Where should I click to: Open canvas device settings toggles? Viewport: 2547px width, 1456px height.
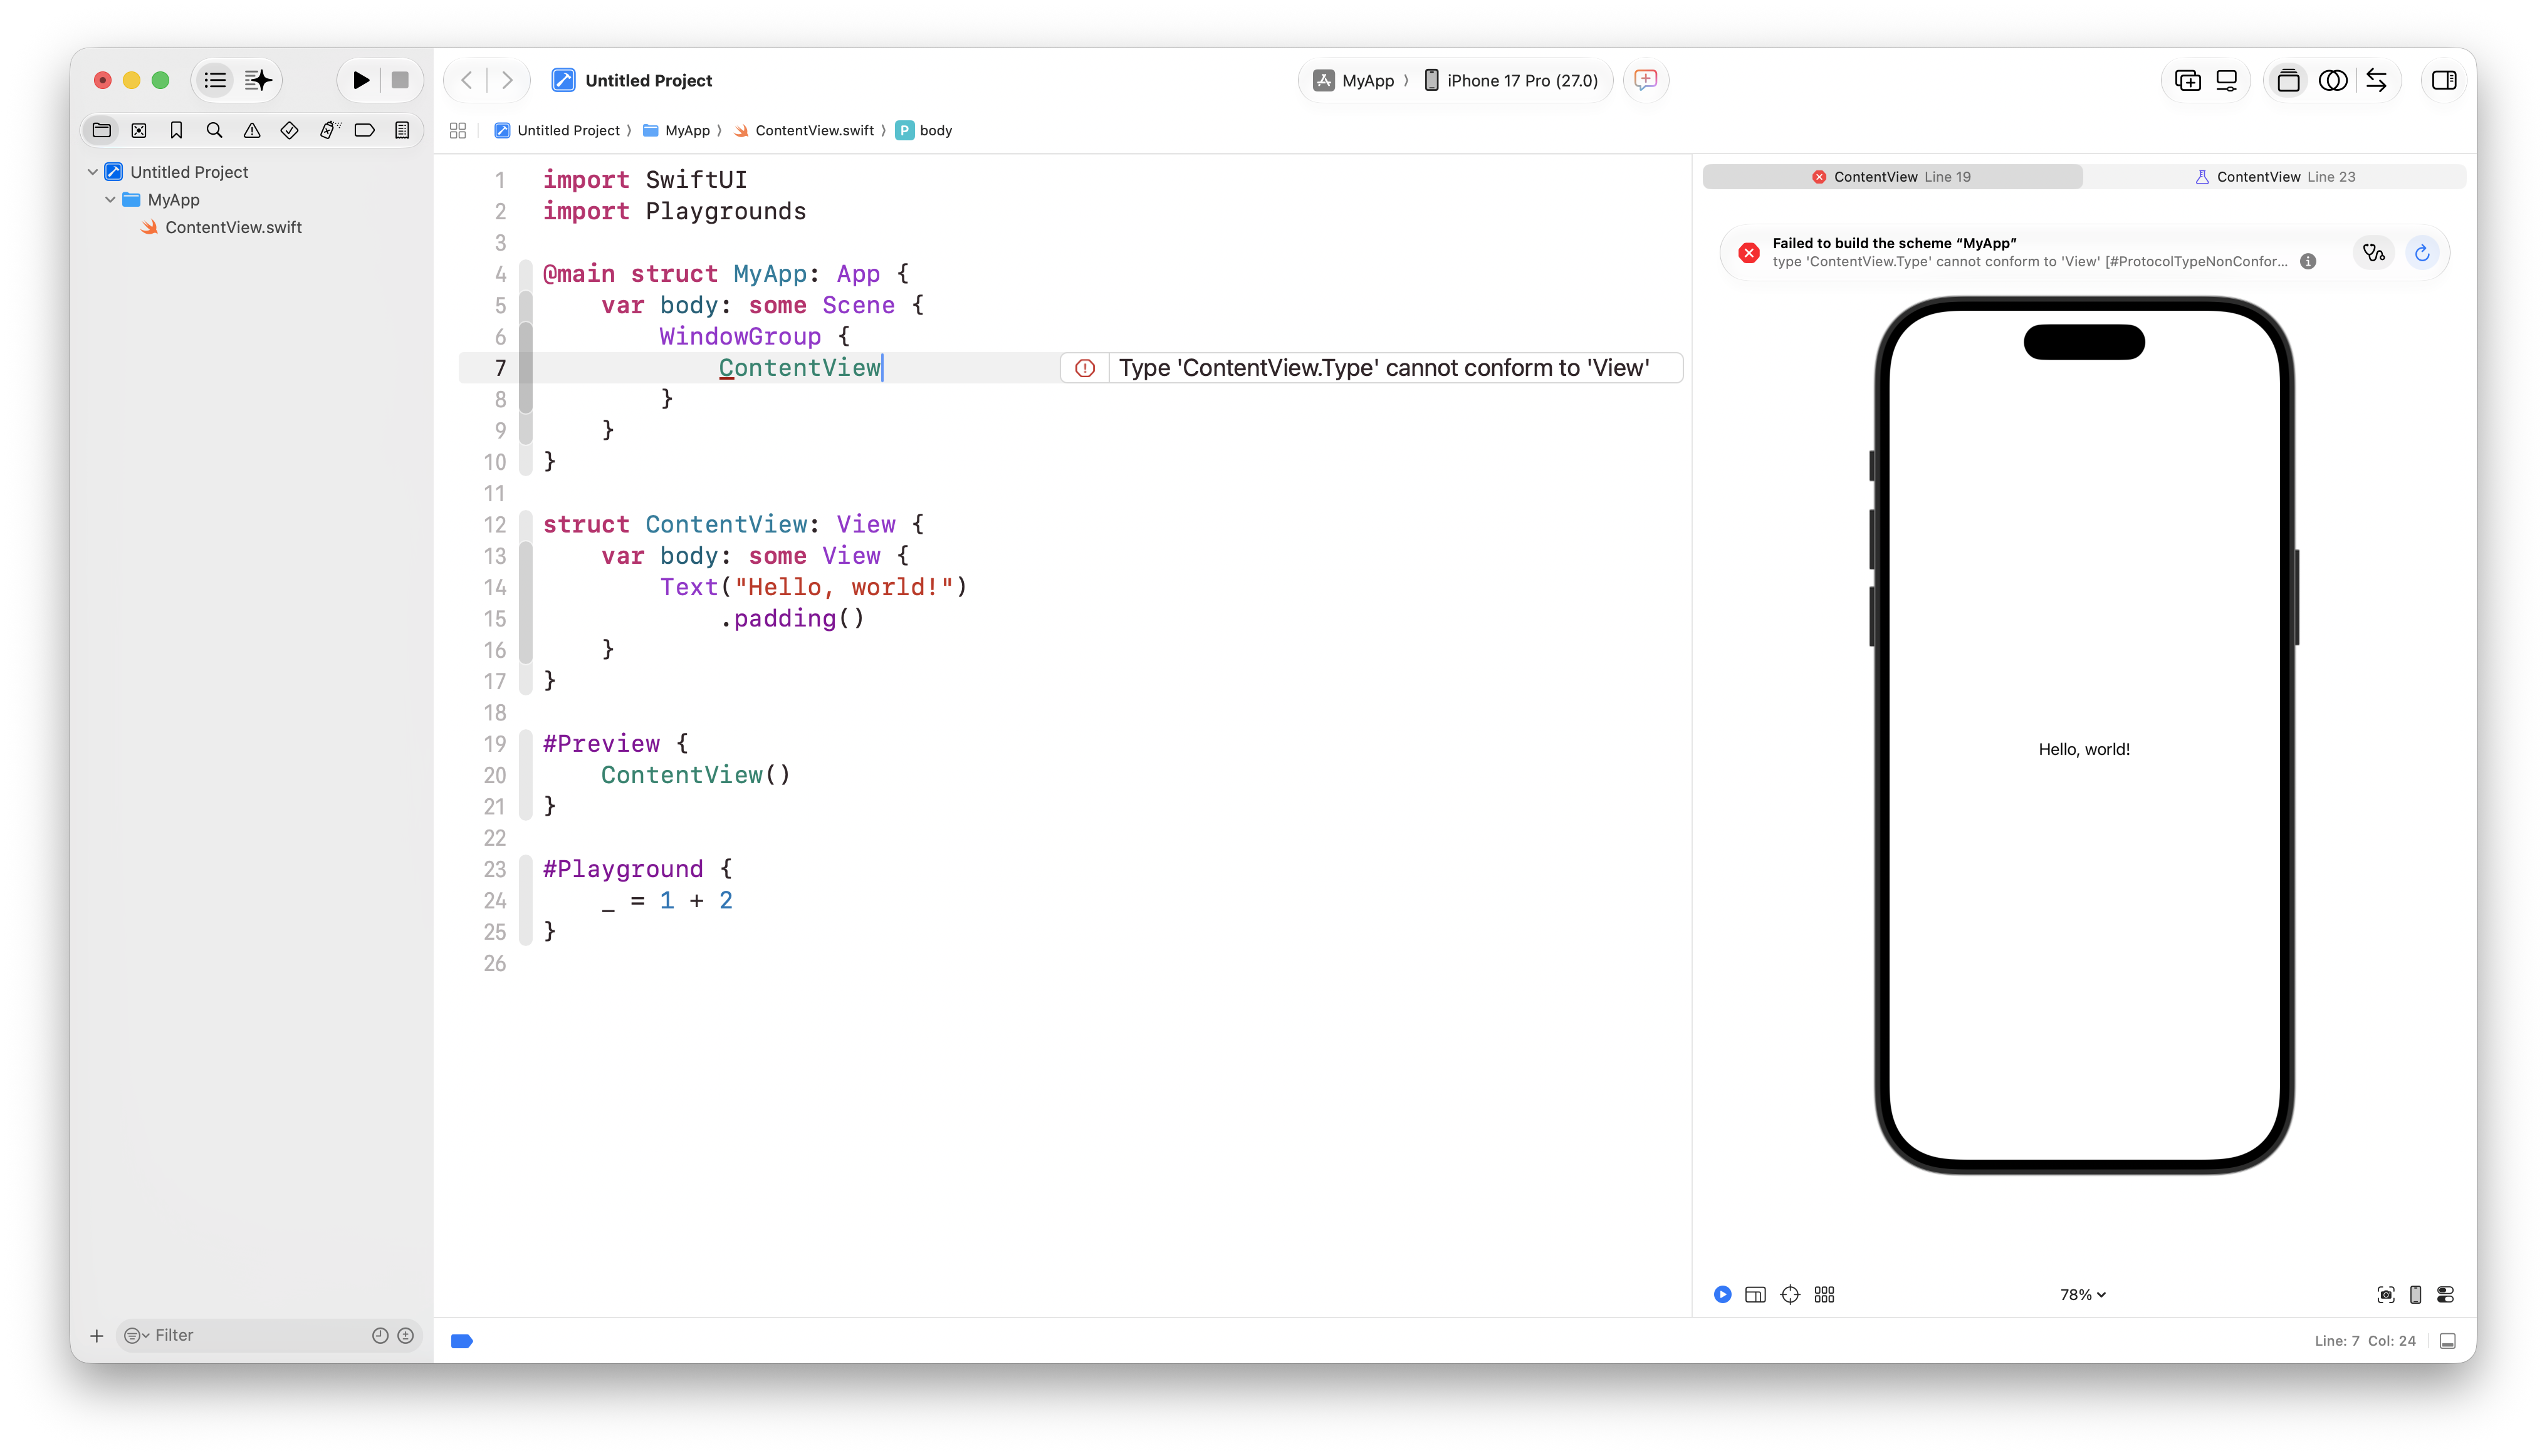click(x=2445, y=1294)
